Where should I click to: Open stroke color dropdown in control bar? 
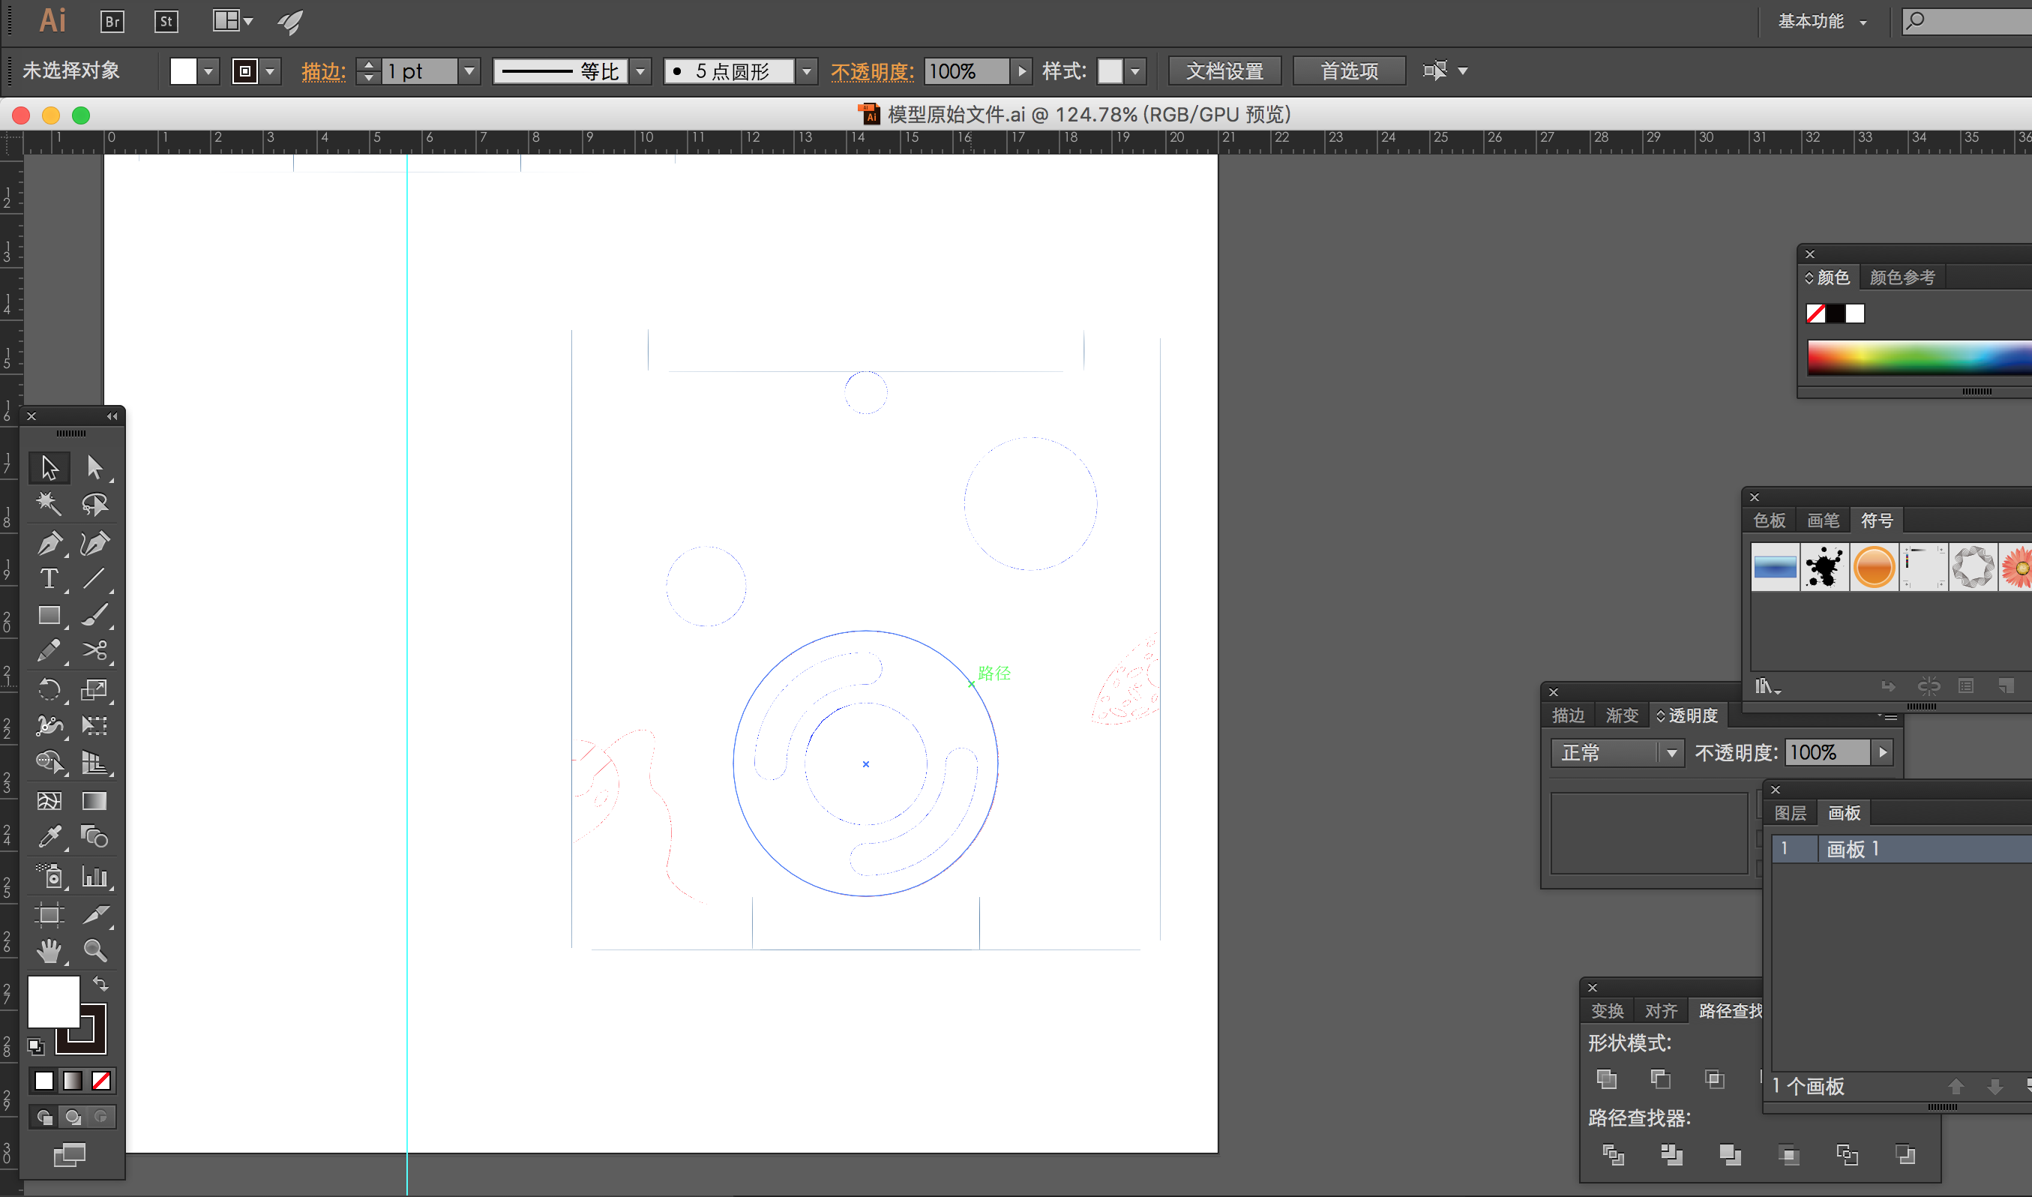(x=270, y=71)
